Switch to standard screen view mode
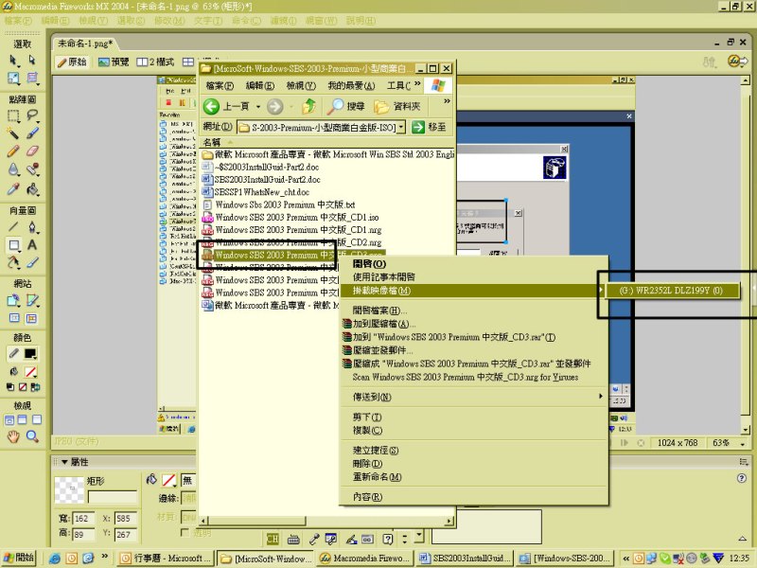Image resolution: width=757 pixels, height=568 pixels. tap(9, 419)
